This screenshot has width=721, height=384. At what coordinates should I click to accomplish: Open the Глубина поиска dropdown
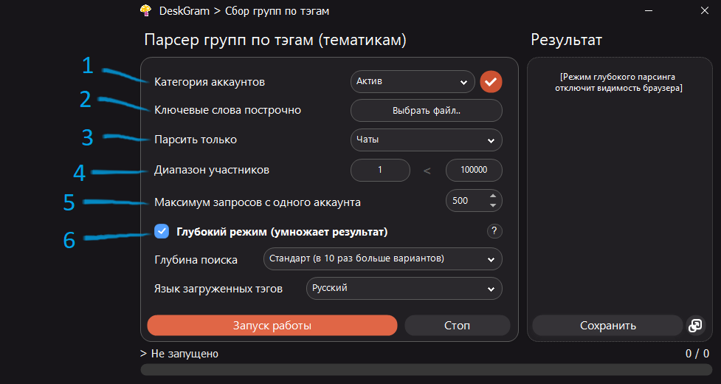click(382, 259)
